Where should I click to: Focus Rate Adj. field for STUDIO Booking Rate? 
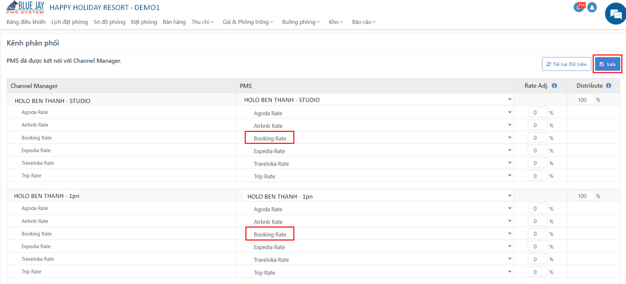tap(538, 138)
